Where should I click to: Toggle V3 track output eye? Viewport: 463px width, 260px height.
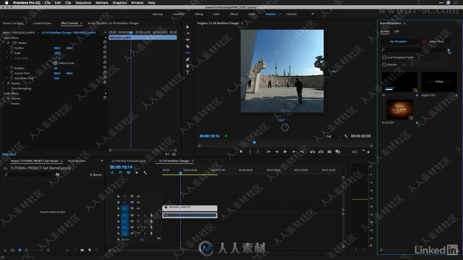click(138, 196)
